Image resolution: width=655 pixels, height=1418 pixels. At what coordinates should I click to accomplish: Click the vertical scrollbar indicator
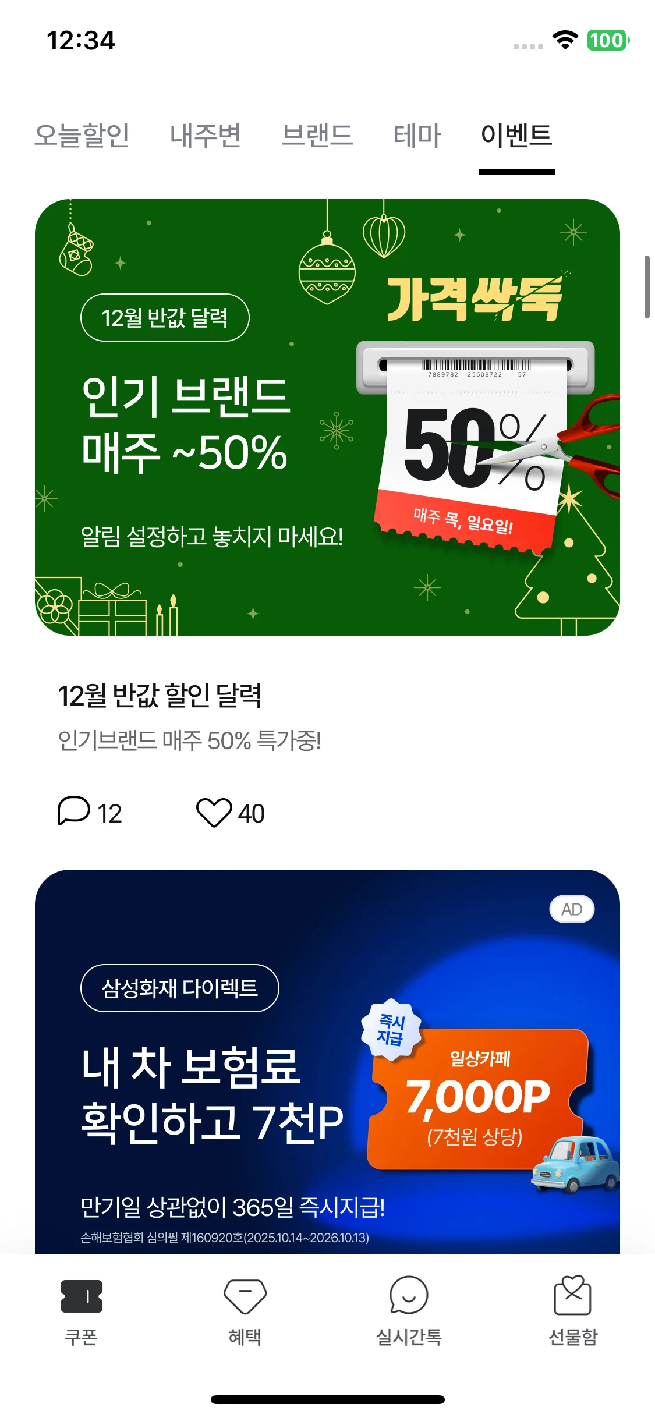(647, 287)
